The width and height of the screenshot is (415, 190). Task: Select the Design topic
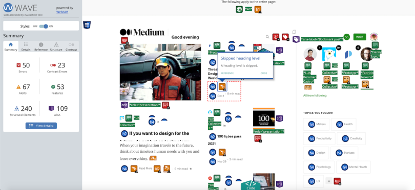316,153
